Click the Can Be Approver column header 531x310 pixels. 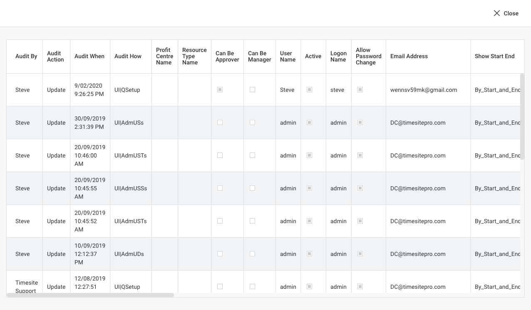(227, 56)
